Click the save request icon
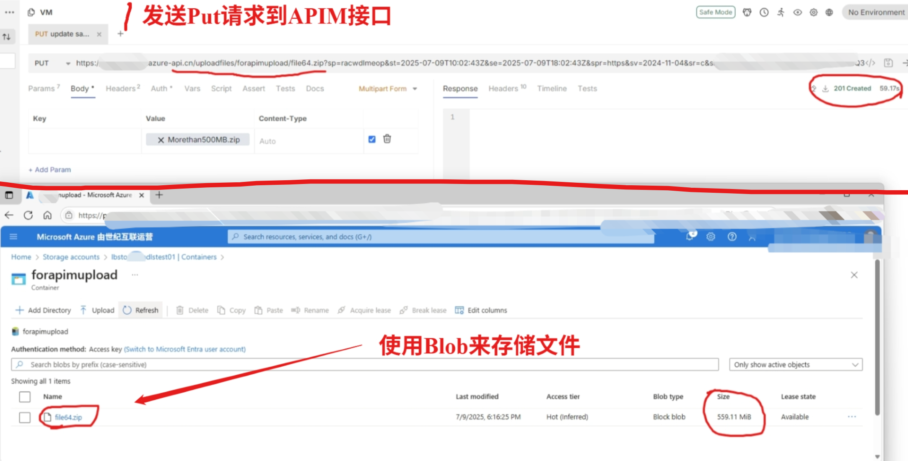The width and height of the screenshot is (908, 461). [888, 63]
